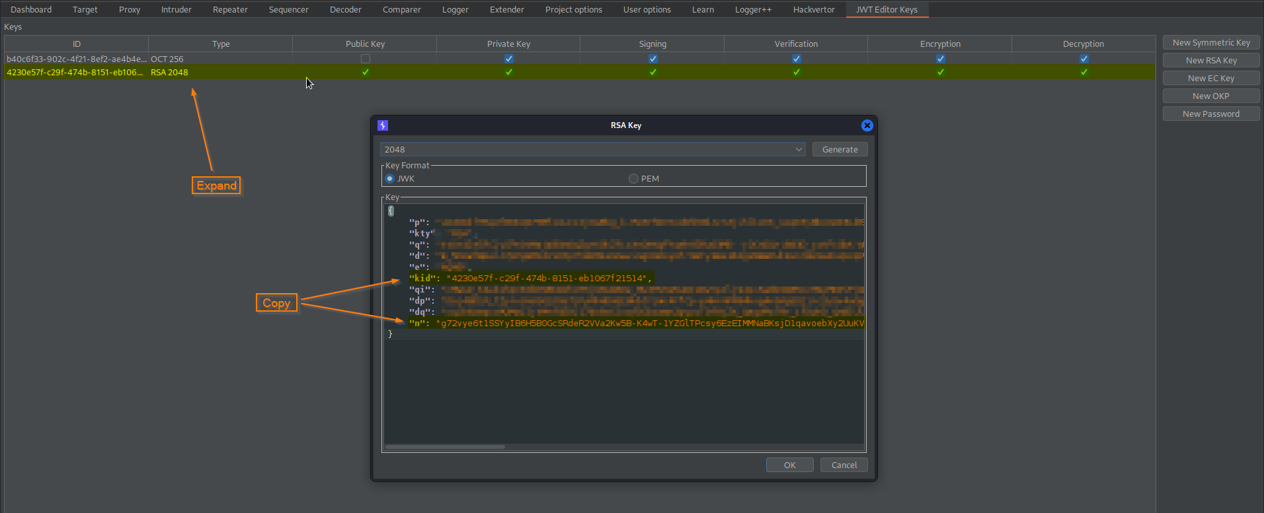
Task: Open the Repeater tab
Action: tap(230, 9)
